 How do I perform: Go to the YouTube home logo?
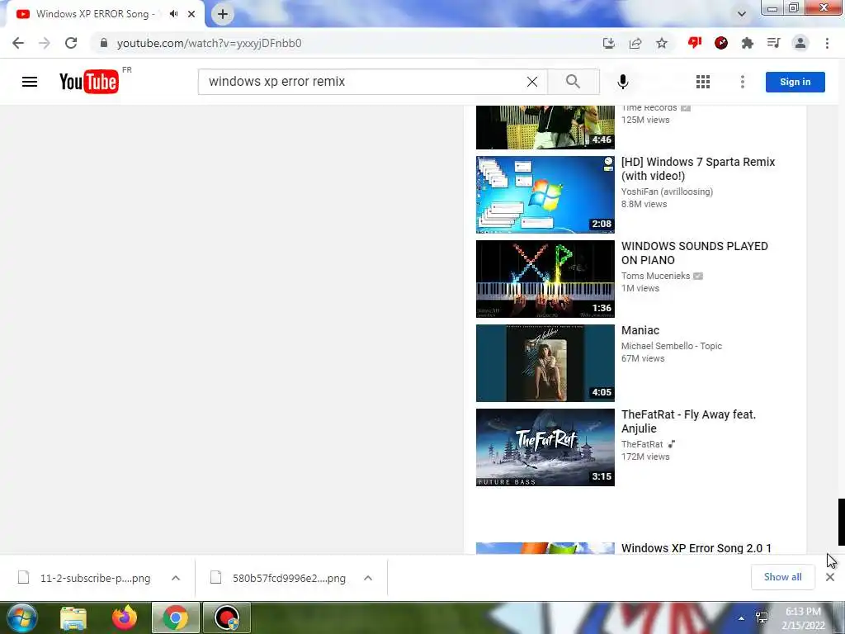tap(89, 82)
